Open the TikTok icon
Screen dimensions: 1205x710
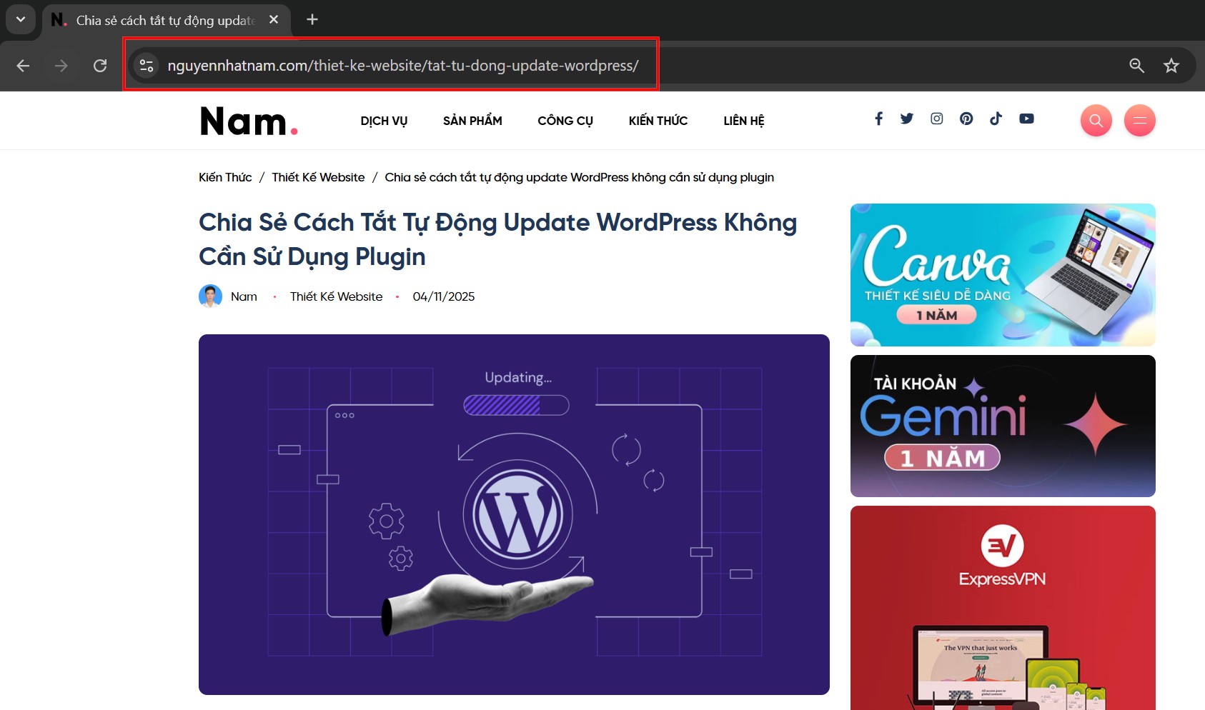(x=996, y=119)
